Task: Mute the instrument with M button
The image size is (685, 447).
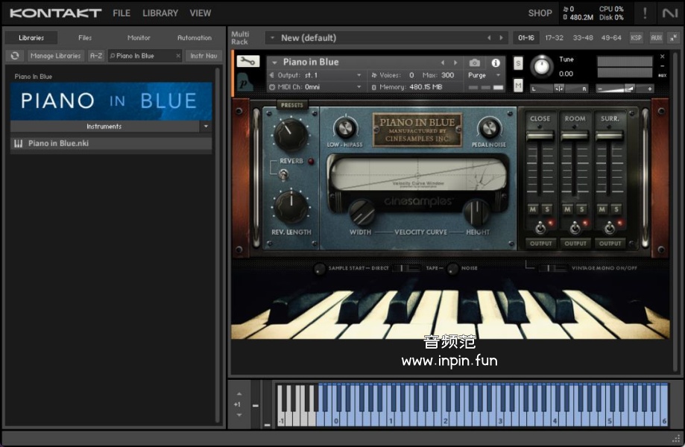Action: click(518, 86)
